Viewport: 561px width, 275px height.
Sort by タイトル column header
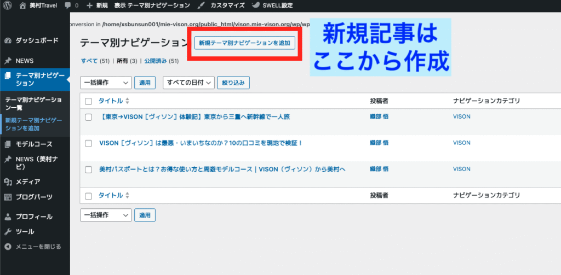click(x=110, y=101)
